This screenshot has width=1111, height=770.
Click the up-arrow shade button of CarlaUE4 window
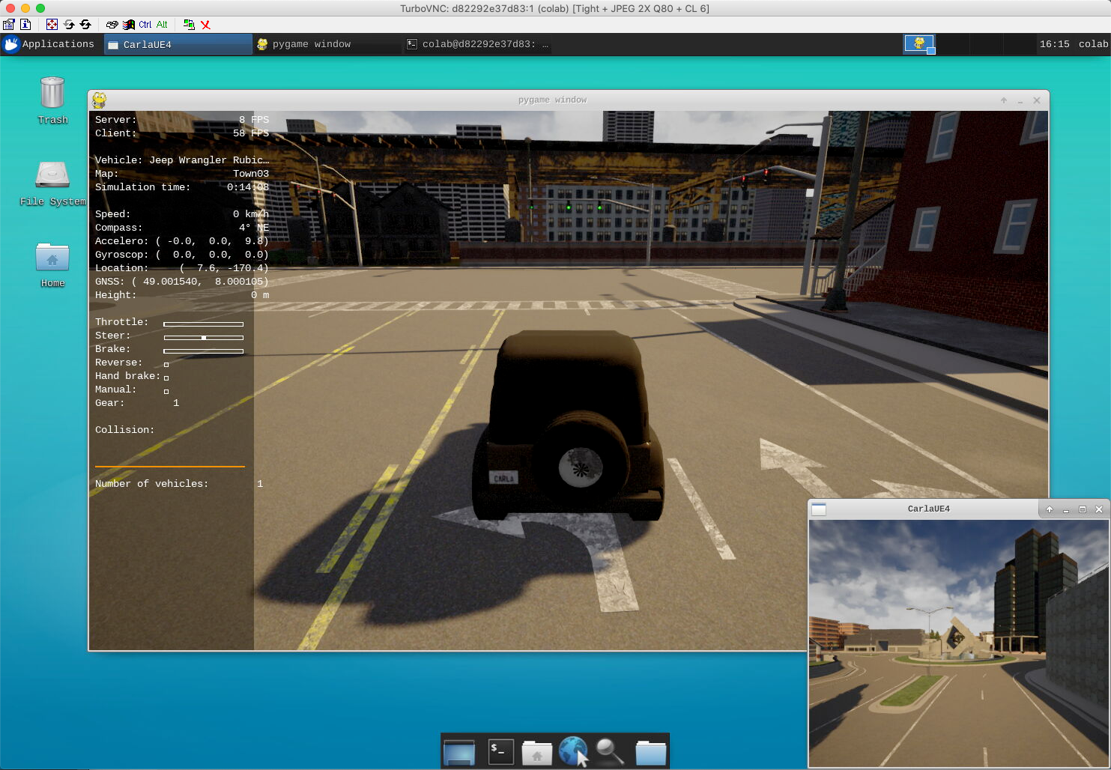pos(1050,509)
